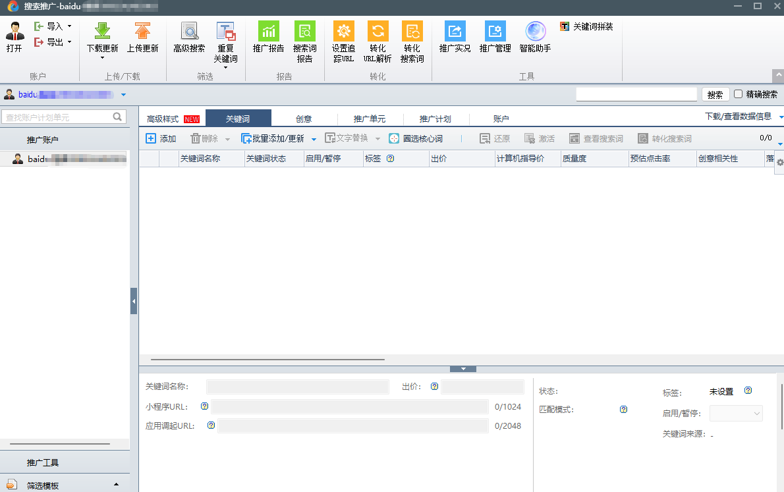
Task: Open the 下载/查看数据信息 dropdown
Action: pos(781,119)
